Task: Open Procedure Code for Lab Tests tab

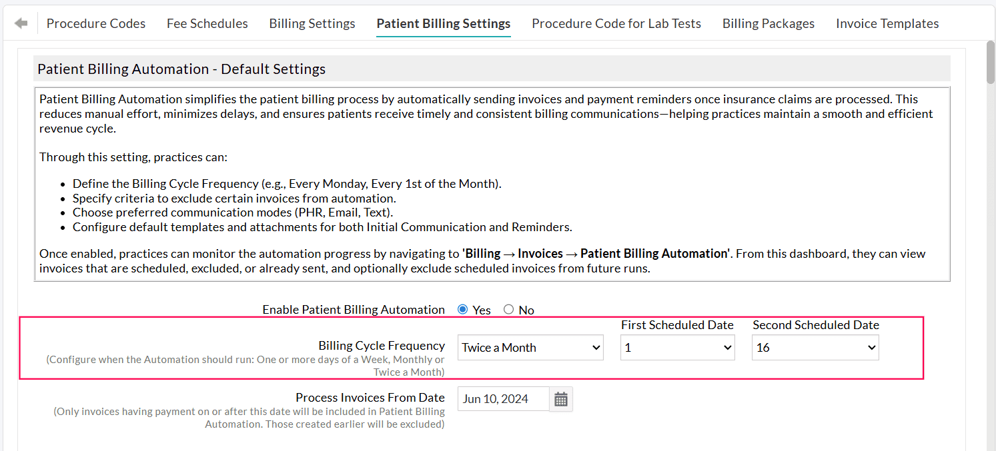Action: click(x=616, y=23)
